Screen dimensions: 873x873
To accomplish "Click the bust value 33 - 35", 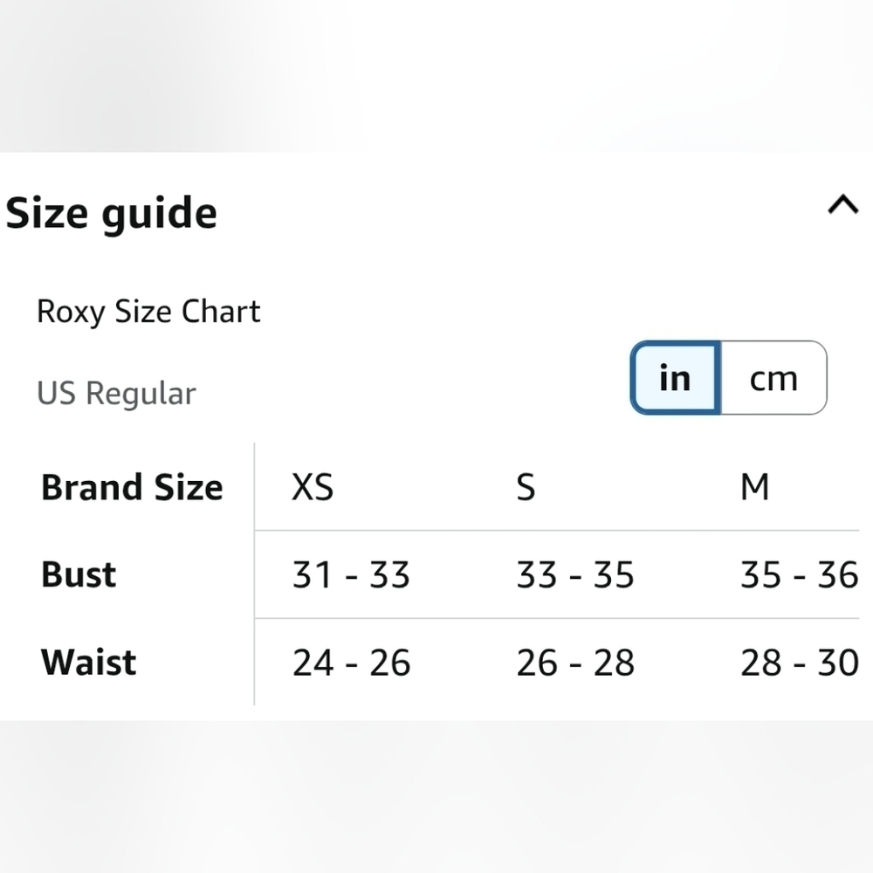I will [x=575, y=574].
